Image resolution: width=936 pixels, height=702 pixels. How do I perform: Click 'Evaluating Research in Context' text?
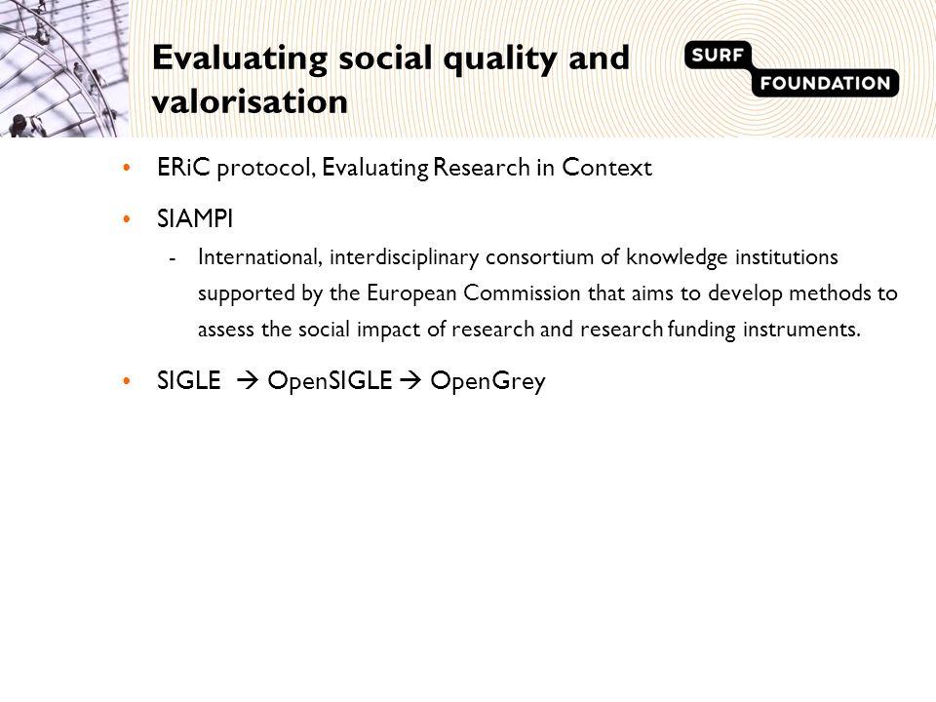487,167
